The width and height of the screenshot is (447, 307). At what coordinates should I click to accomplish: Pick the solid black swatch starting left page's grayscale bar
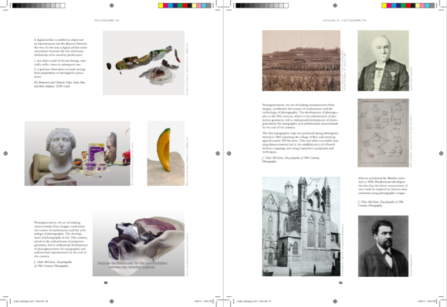[x=15, y=6]
